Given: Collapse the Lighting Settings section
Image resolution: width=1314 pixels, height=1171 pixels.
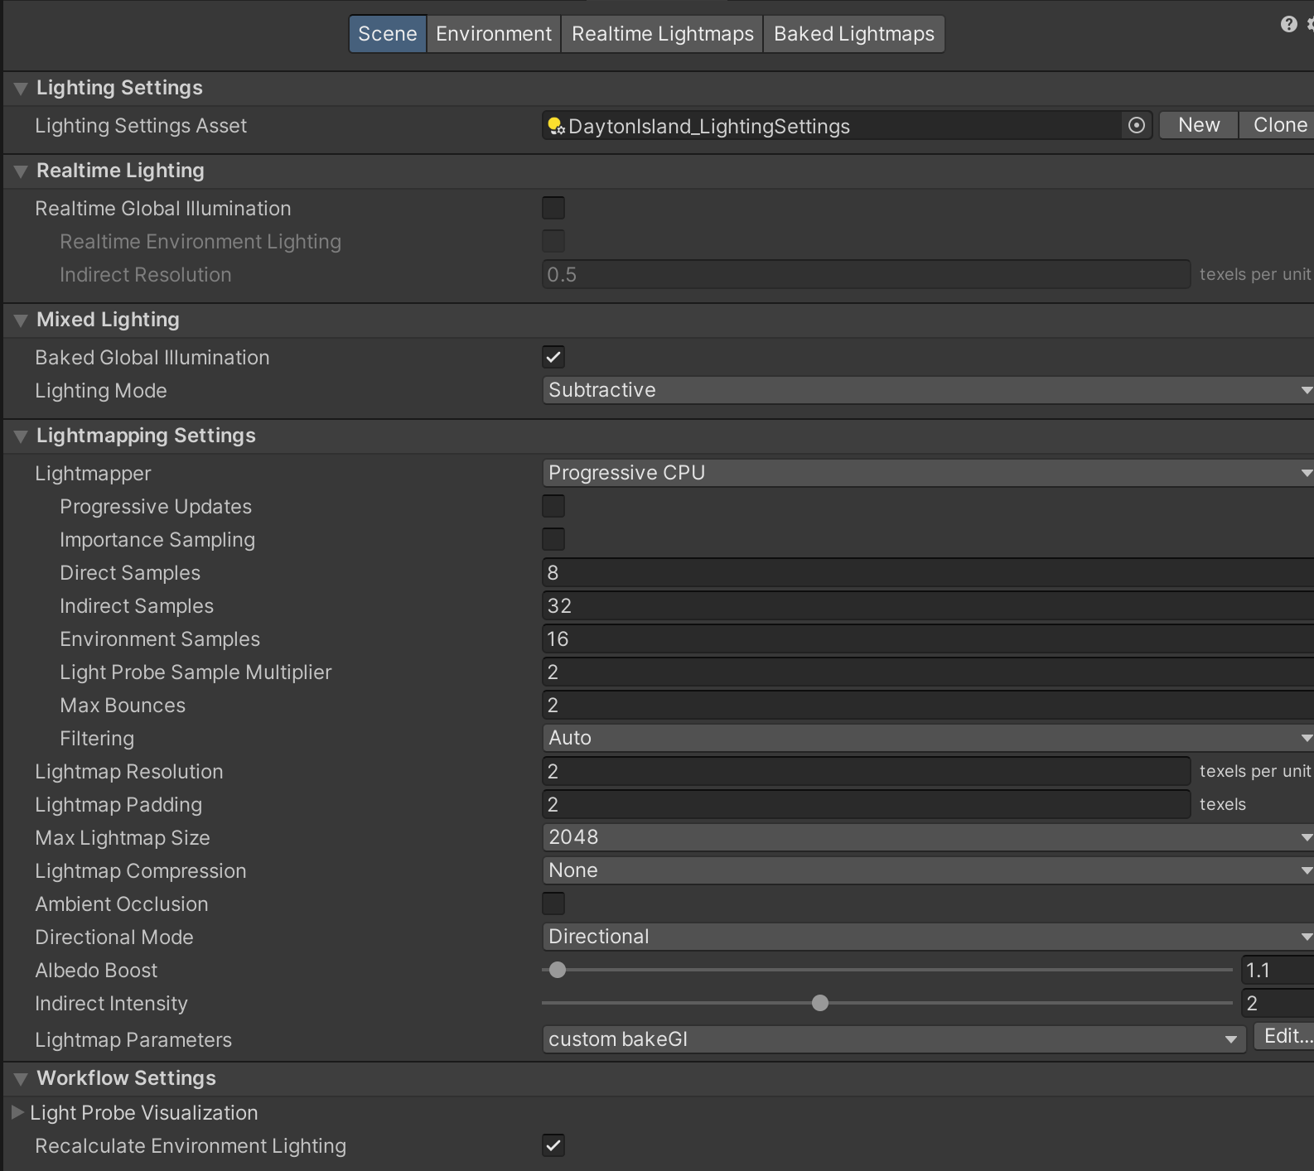Looking at the screenshot, I should pyautogui.click(x=21, y=89).
